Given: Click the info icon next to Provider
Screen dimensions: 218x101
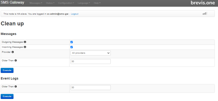Looking at the screenshot, I should coord(13,52).
